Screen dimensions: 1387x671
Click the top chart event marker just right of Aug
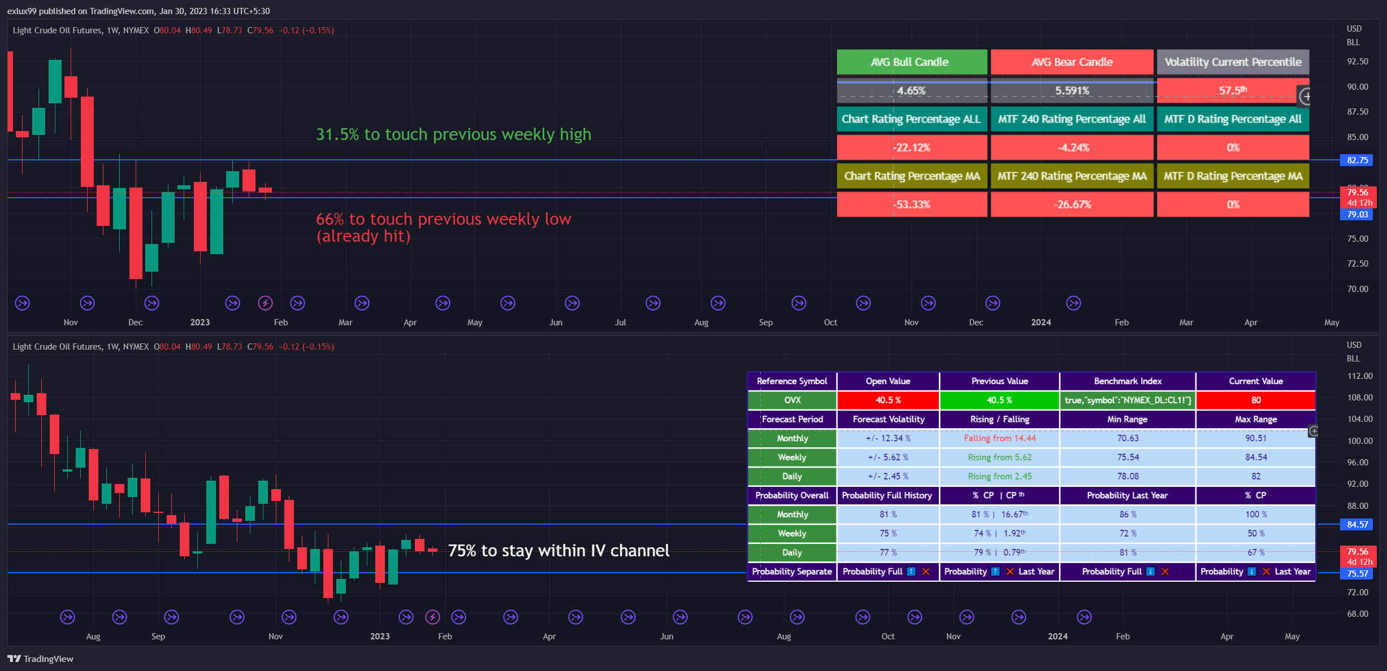(x=718, y=303)
